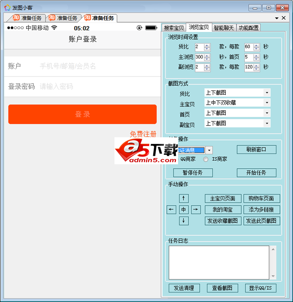
Task: Click the up arrow navigation button
Action: click(183, 198)
